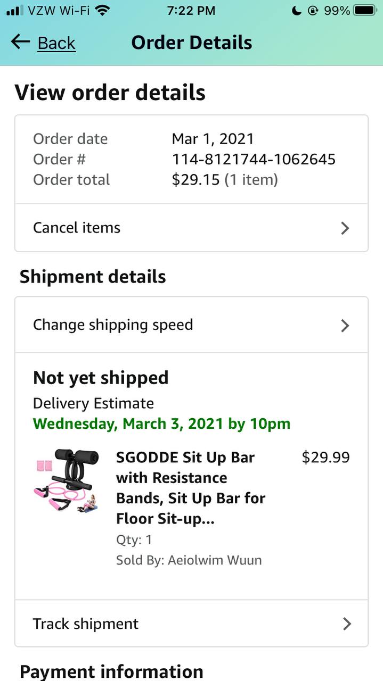Open the Cancel items option
Viewport: 383px width, 681px height.
pos(77,228)
